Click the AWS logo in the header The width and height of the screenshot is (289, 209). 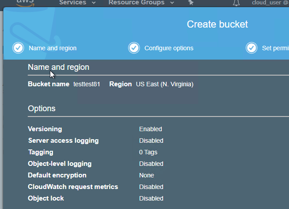coord(25,2)
